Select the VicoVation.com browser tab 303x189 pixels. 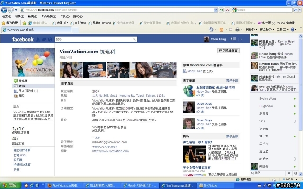[x=37, y=30]
